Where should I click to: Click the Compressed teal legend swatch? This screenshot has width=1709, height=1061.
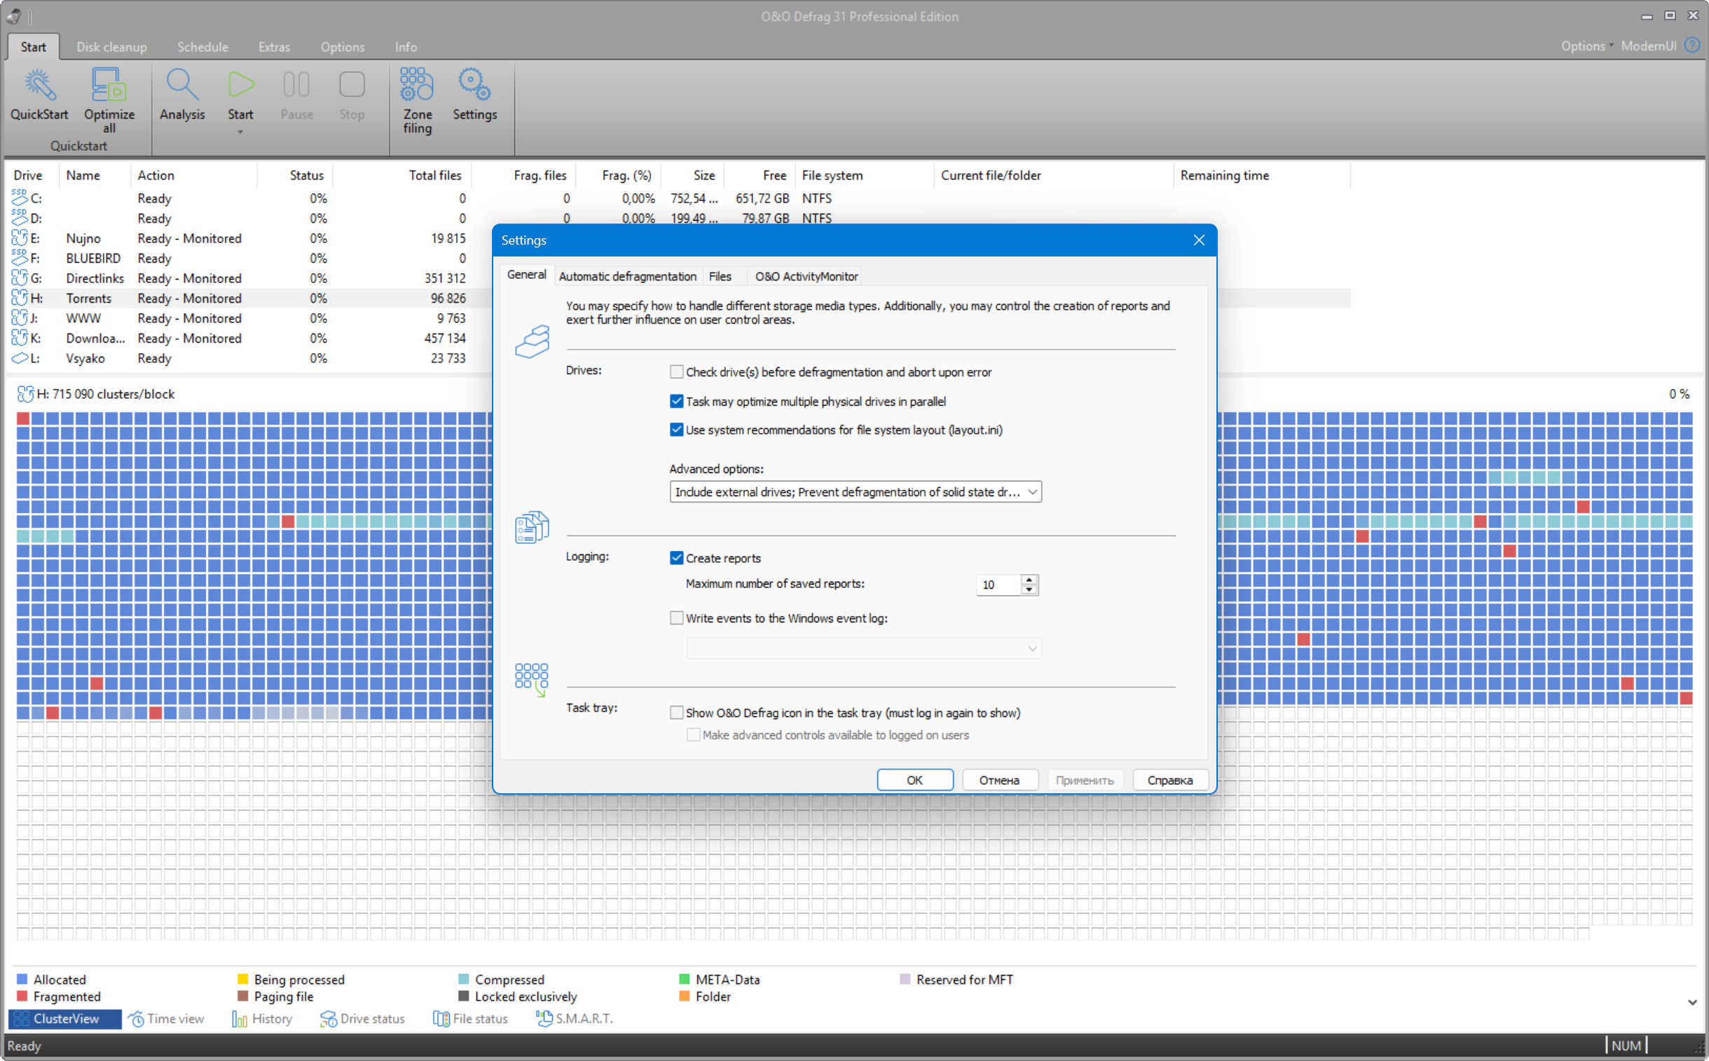point(464,979)
